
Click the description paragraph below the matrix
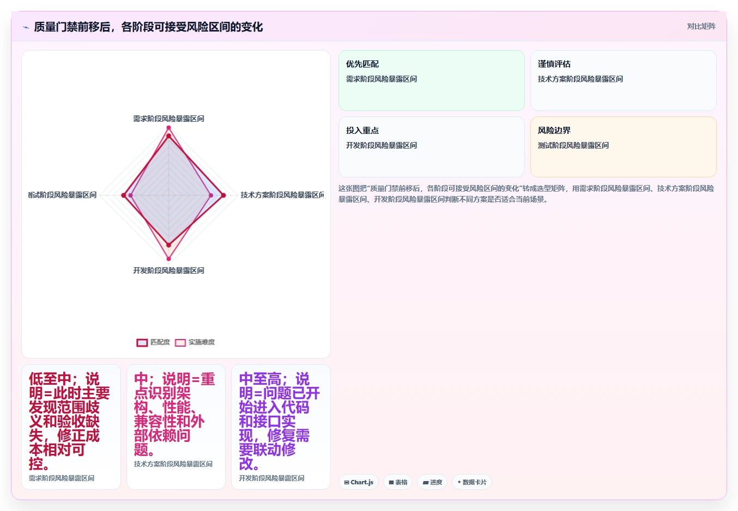pos(527,194)
